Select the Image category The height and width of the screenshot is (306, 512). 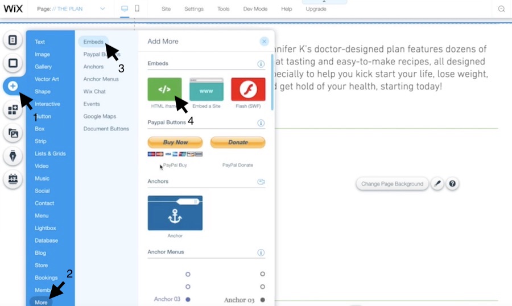tap(42, 54)
